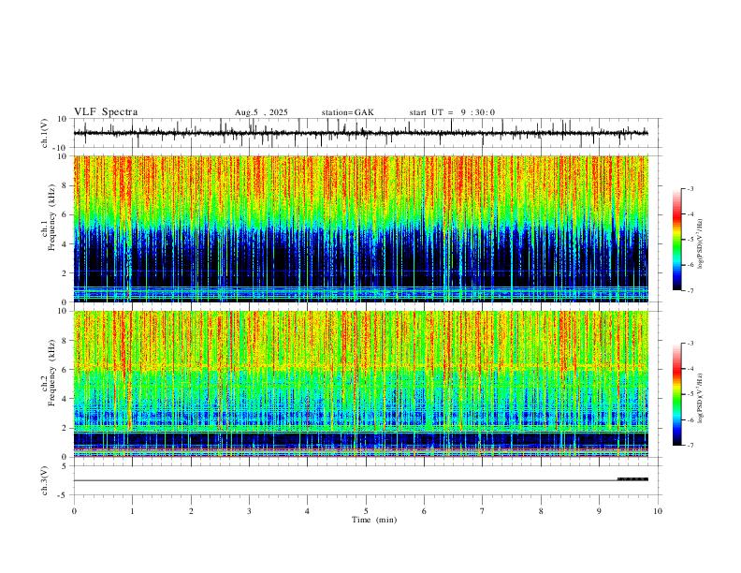Click the "VLF Spectra" title text
The width and height of the screenshot is (741, 573).
pyautogui.click(x=106, y=112)
